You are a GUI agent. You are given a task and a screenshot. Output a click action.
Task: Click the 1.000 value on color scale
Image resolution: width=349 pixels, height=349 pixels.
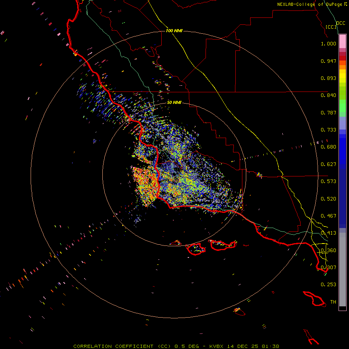(328, 43)
